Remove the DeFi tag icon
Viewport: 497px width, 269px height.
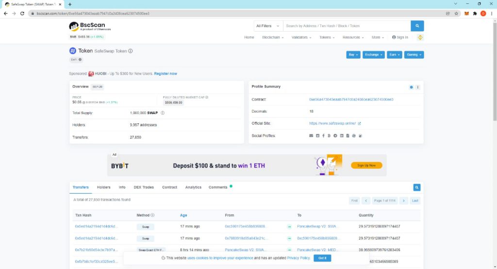[x=80, y=60]
